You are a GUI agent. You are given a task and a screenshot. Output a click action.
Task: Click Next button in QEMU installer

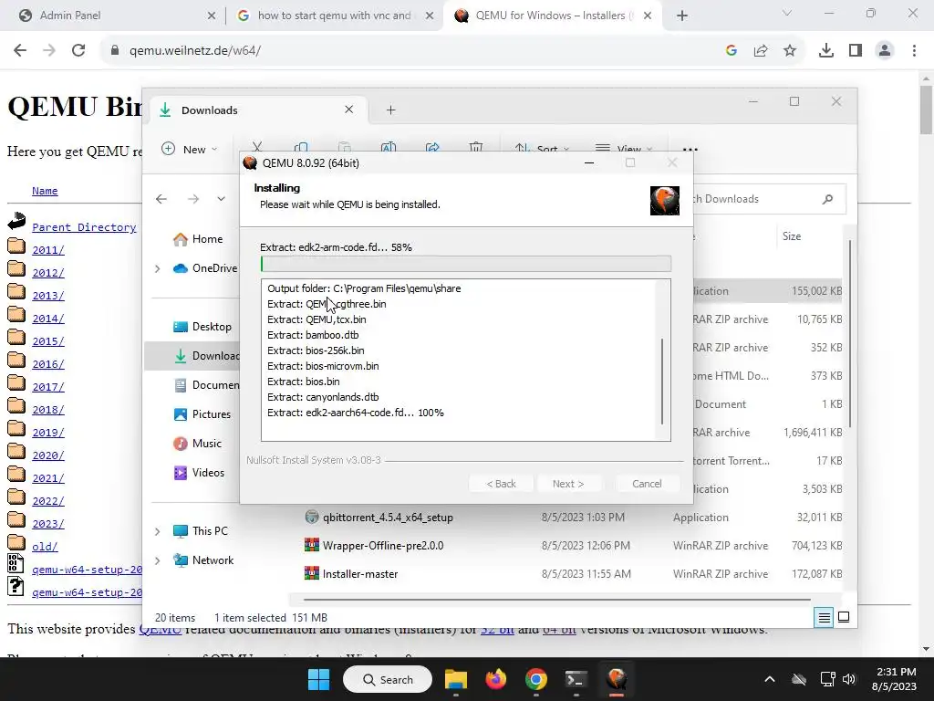[568, 484]
